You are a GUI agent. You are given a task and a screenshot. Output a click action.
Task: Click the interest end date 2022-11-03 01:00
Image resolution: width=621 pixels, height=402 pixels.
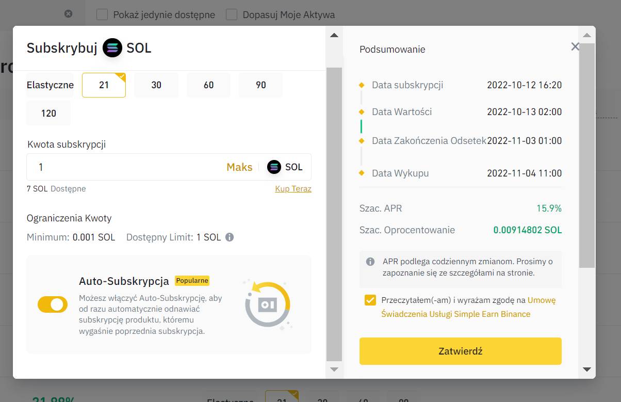pos(524,141)
